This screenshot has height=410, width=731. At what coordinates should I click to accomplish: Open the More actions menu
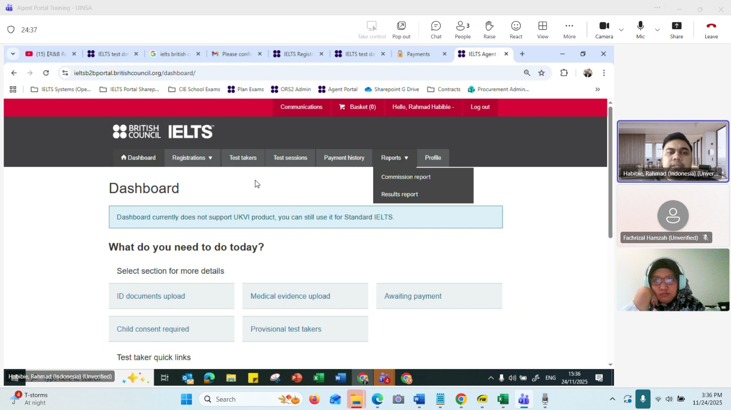(569, 30)
